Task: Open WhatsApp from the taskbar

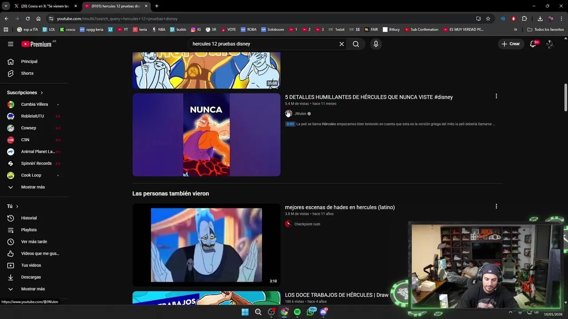Action: 311,312
